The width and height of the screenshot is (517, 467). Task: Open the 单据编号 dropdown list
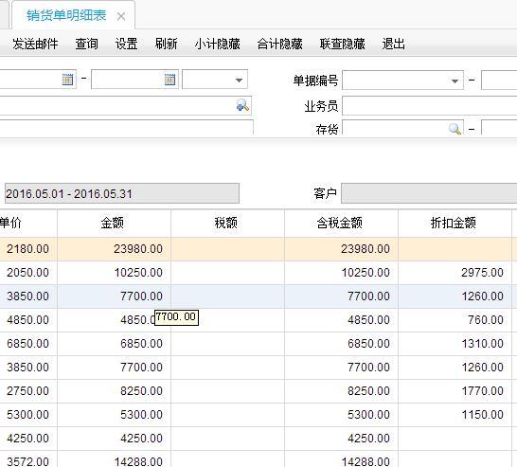(x=455, y=81)
